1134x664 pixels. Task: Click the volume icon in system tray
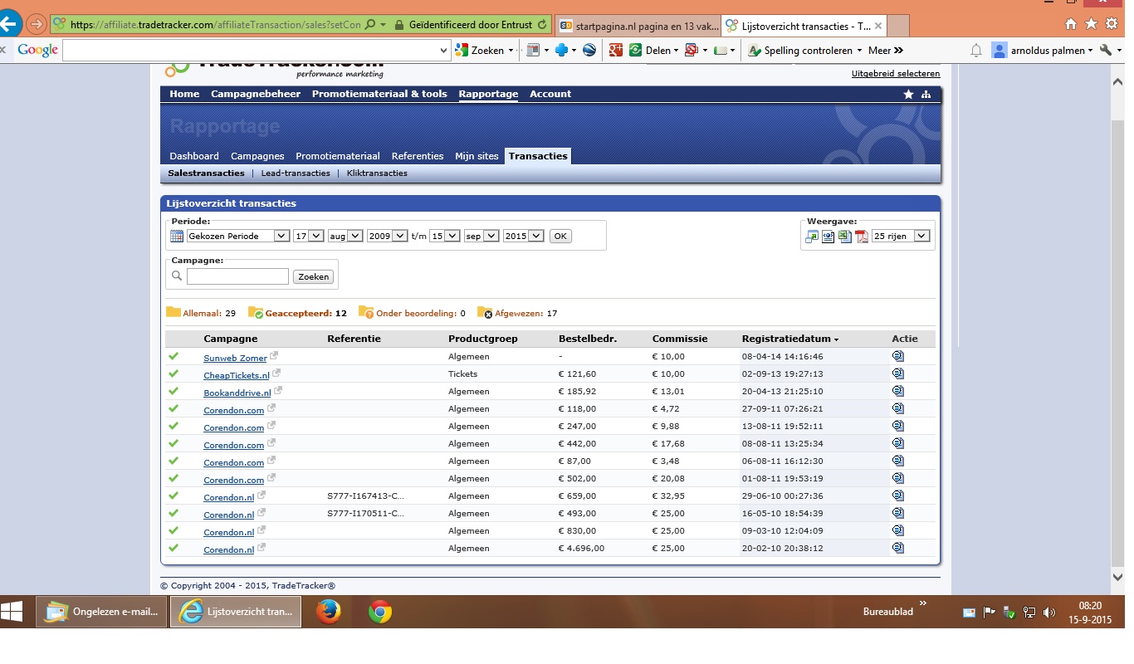(1049, 613)
